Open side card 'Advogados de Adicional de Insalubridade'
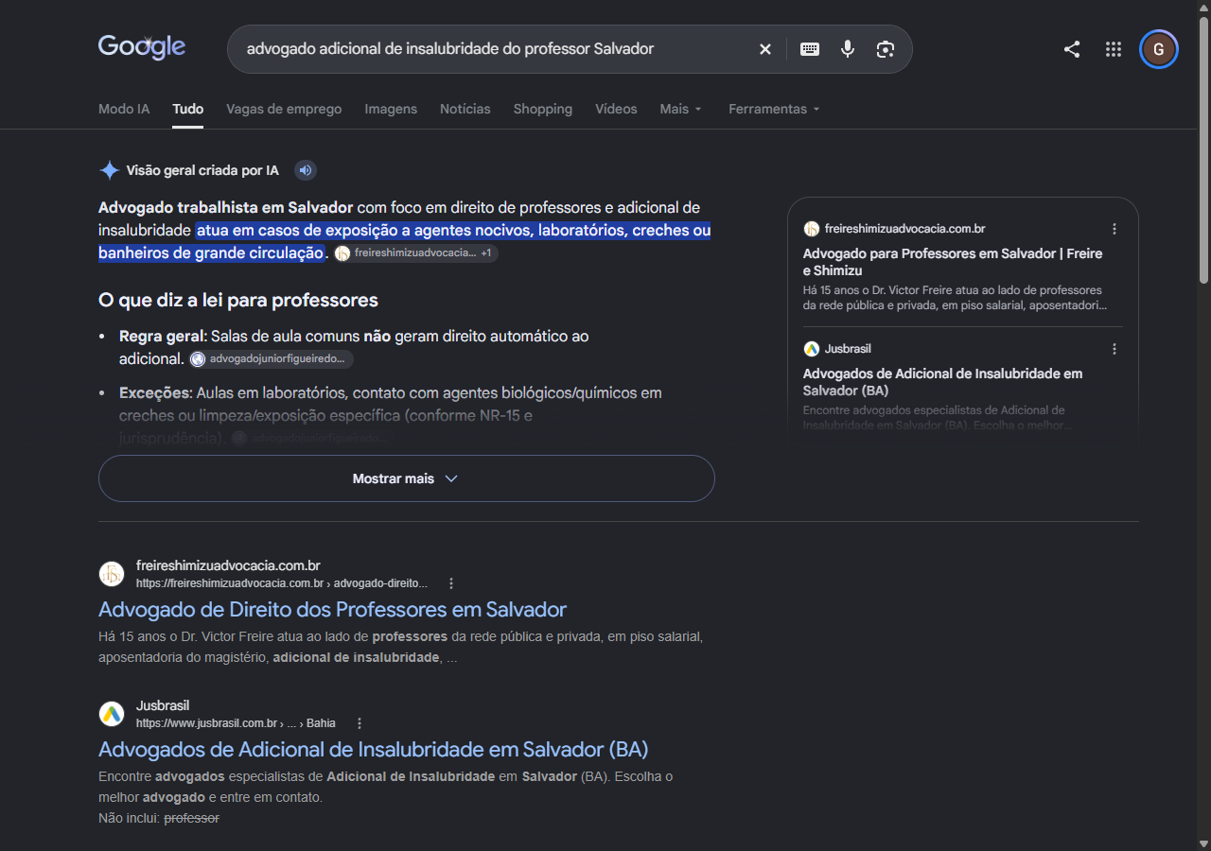Image resolution: width=1211 pixels, height=851 pixels. click(942, 382)
